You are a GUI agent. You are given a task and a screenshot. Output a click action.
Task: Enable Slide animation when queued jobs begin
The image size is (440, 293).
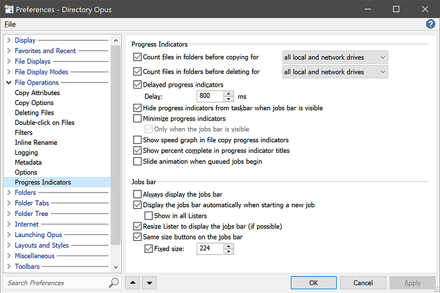(137, 161)
